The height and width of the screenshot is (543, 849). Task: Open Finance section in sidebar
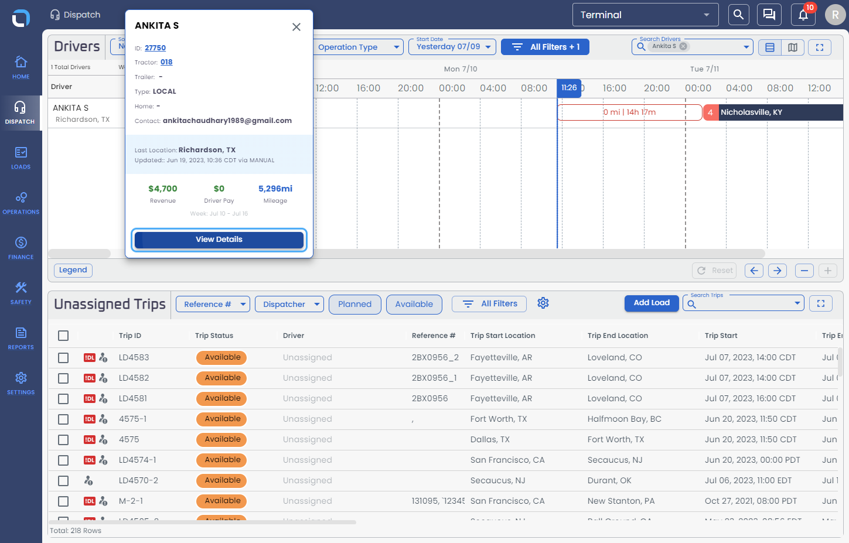(x=21, y=248)
